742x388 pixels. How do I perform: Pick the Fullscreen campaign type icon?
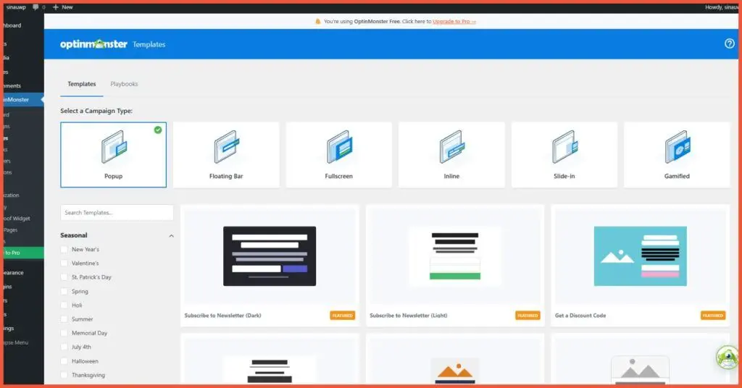tap(338, 148)
